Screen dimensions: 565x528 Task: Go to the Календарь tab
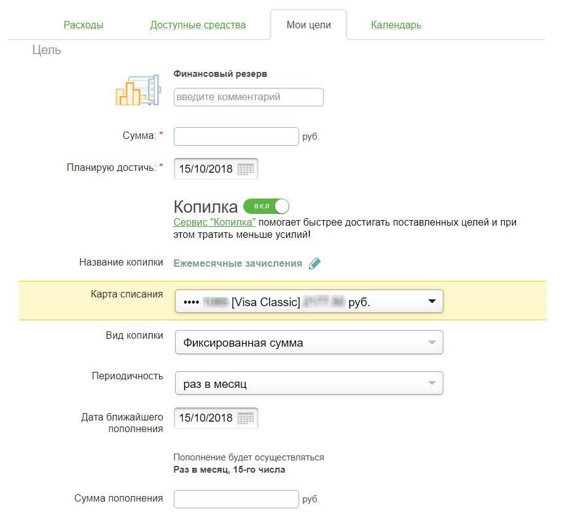[396, 25]
